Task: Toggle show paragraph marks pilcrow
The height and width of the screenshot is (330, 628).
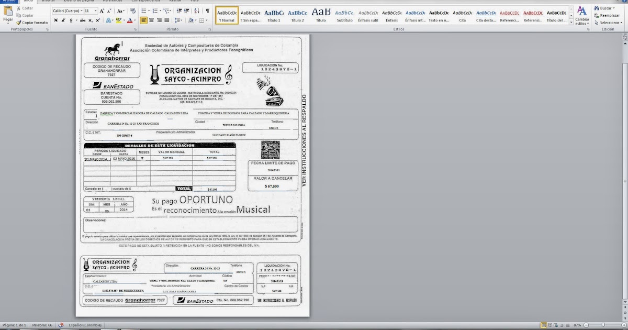Action: coord(208,11)
